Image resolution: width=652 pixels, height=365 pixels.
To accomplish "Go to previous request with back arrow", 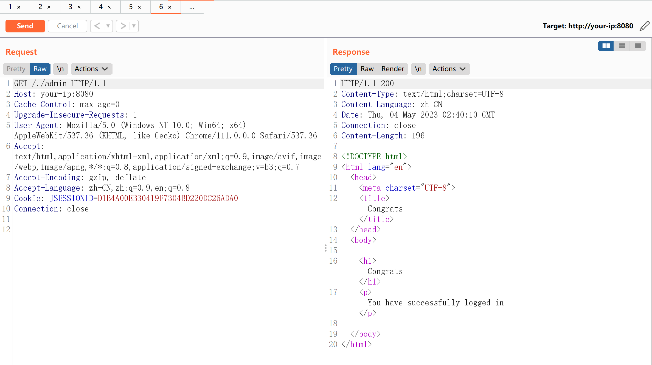I will (x=97, y=26).
